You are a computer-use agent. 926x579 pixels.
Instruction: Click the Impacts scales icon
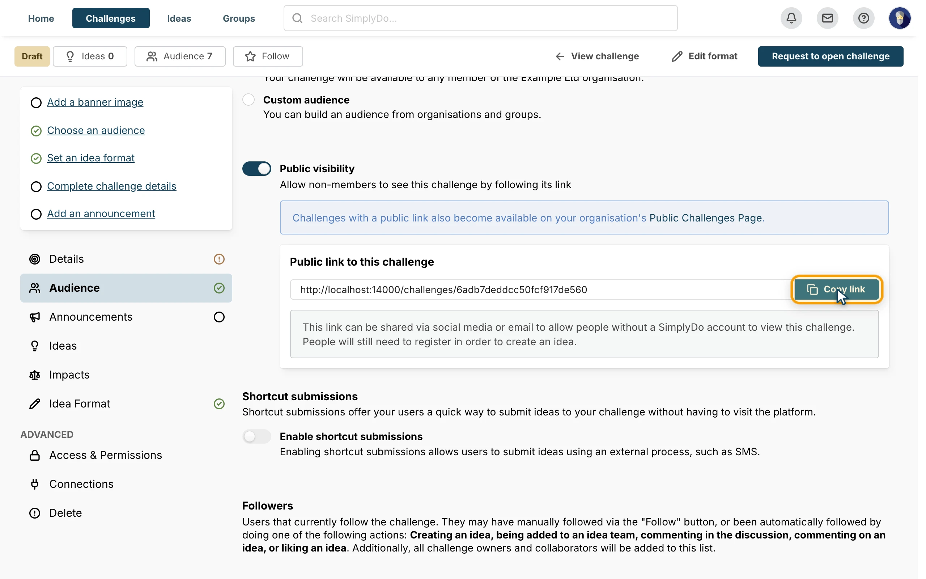pos(35,375)
